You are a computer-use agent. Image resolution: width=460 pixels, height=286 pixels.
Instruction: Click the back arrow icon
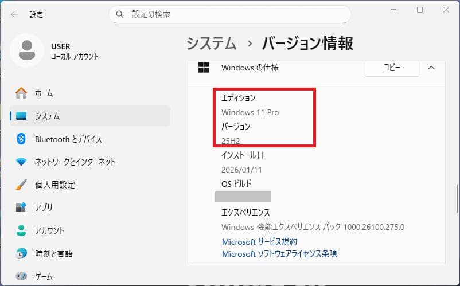[14, 14]
